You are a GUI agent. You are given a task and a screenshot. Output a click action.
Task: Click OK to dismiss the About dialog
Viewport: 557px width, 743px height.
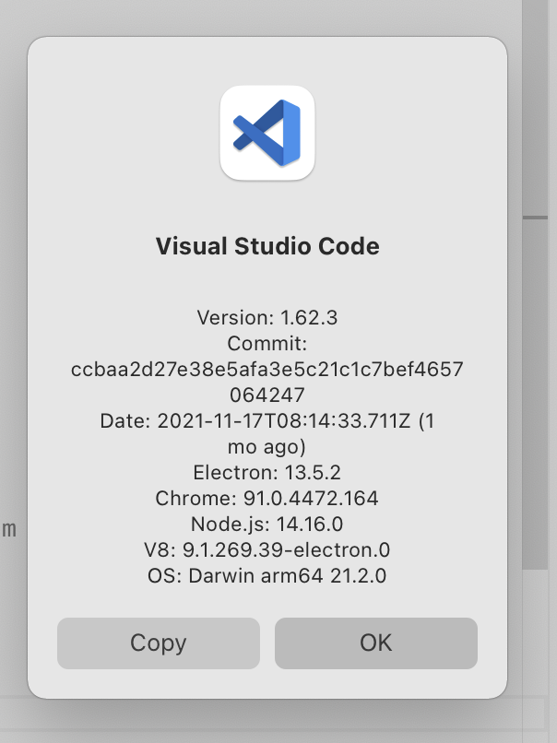[375, 643]
